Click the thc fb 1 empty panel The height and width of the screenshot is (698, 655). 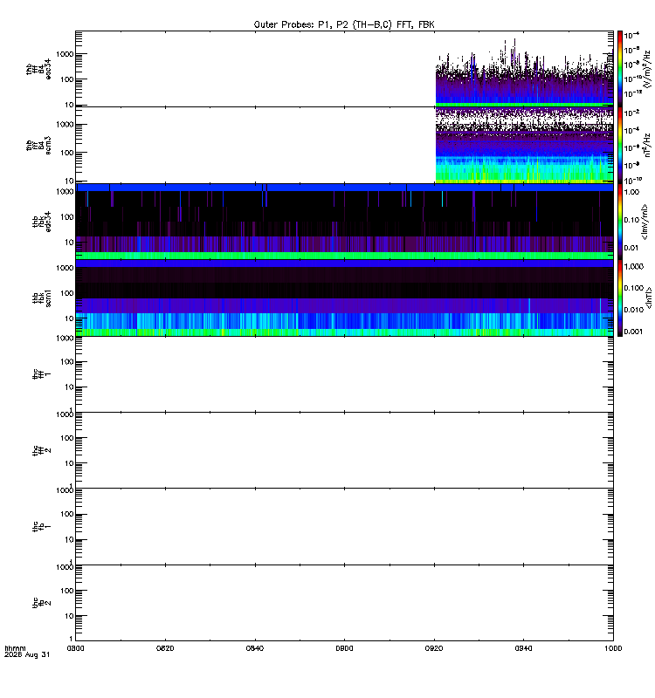(x=344, y=527)
